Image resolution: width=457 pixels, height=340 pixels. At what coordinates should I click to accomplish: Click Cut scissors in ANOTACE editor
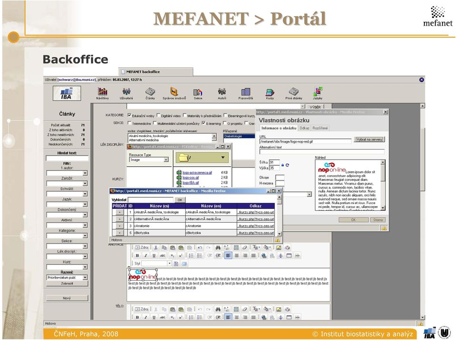pos(156,247)
